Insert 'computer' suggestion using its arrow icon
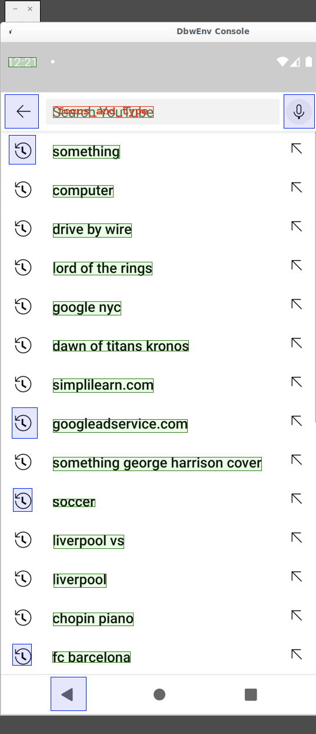Image resolution: width=316 pixels, height=734 pixels. pyautogui.click(x=297, y=187)
